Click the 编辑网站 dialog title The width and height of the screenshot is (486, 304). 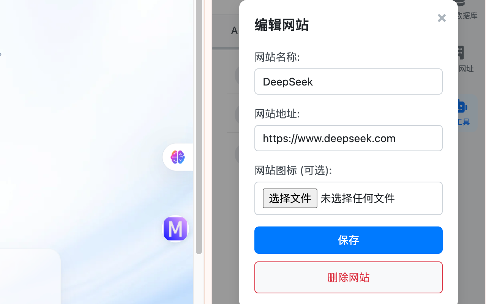[x=281, y=25]
